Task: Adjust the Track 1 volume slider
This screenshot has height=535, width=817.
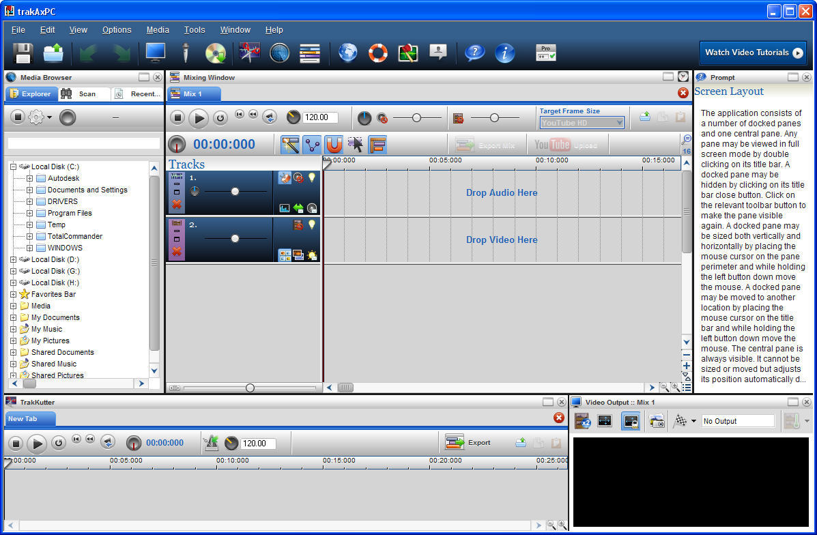Action: (x=235, y=191)
